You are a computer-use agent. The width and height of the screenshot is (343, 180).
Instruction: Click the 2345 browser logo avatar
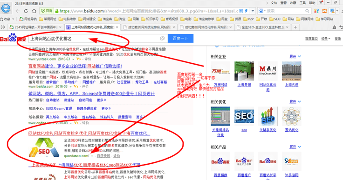pos(6,8)
